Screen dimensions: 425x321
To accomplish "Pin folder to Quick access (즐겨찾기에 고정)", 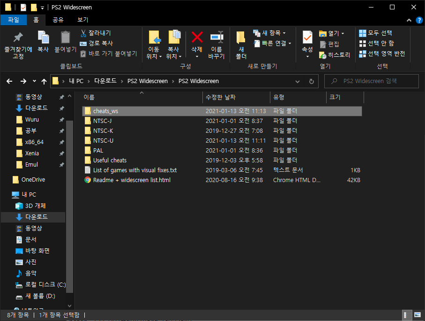I will coord(18,45).
